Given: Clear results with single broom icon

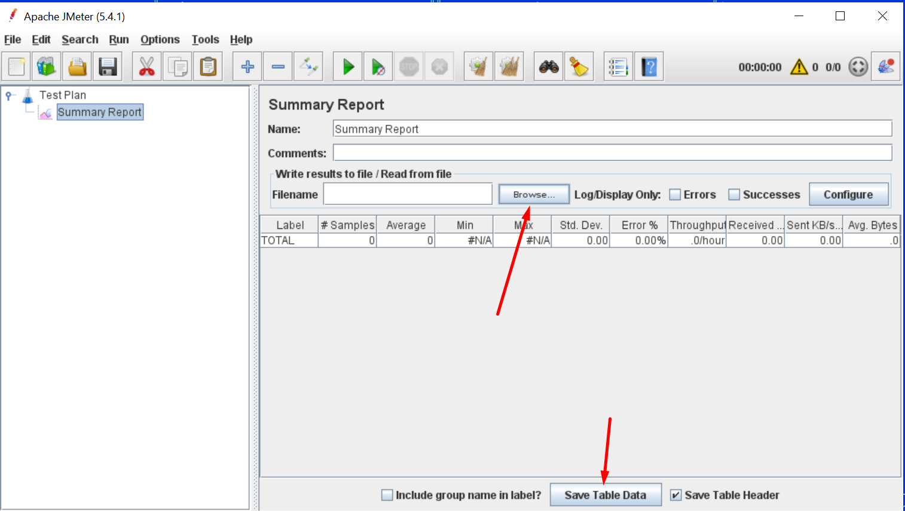Looking at the screenshot, I should pyautogui.click(x=479, y=66).
